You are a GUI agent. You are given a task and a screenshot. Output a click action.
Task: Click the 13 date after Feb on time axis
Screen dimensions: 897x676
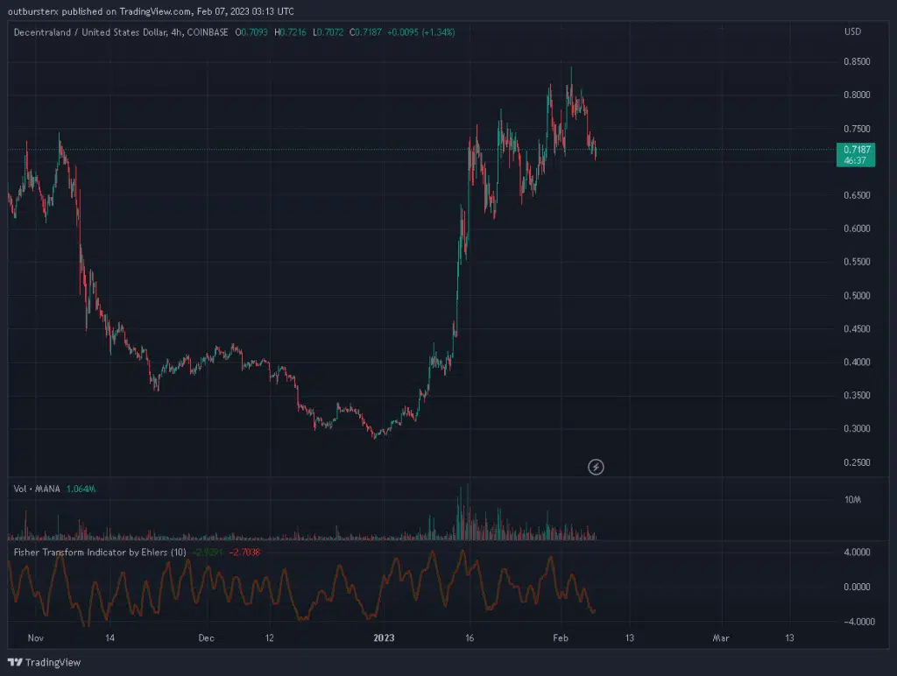(x=629, y=637)
